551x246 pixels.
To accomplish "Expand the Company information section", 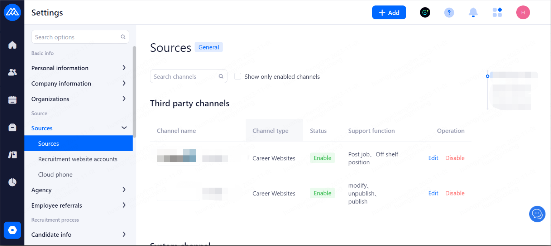I will pyautogui.click(x=78, y=83).
